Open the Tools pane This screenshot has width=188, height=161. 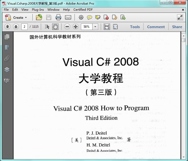pyautogui.click(x=135, y=27)
